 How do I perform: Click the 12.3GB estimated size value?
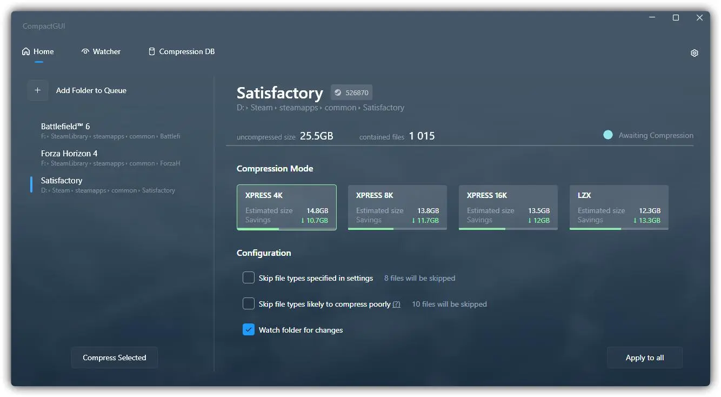[650, 210]
